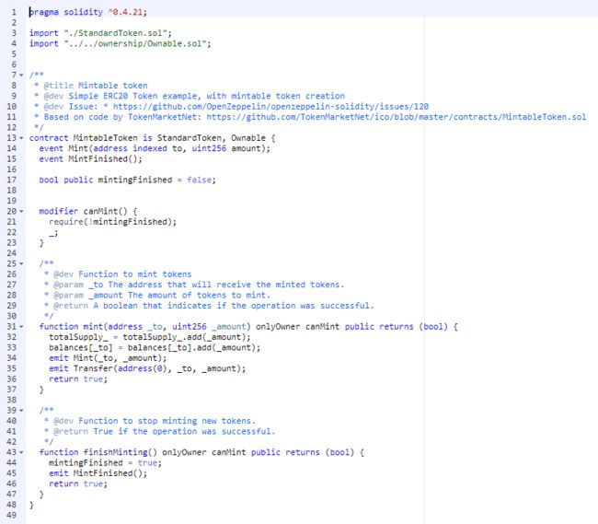Click 'totalSupply_ = totalSupply_.add(_amount);' line
Screen dimensions: 598x524
(x=149, y=337)
